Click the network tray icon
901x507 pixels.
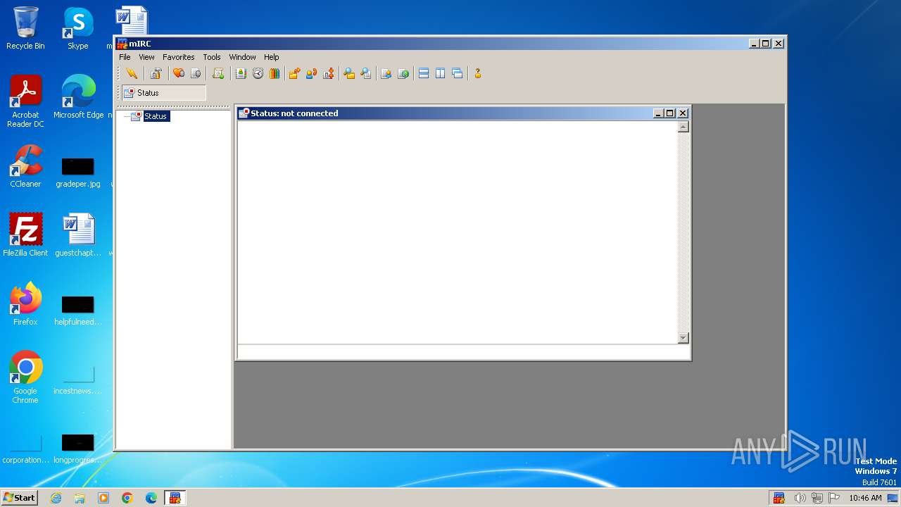[817, 498]
